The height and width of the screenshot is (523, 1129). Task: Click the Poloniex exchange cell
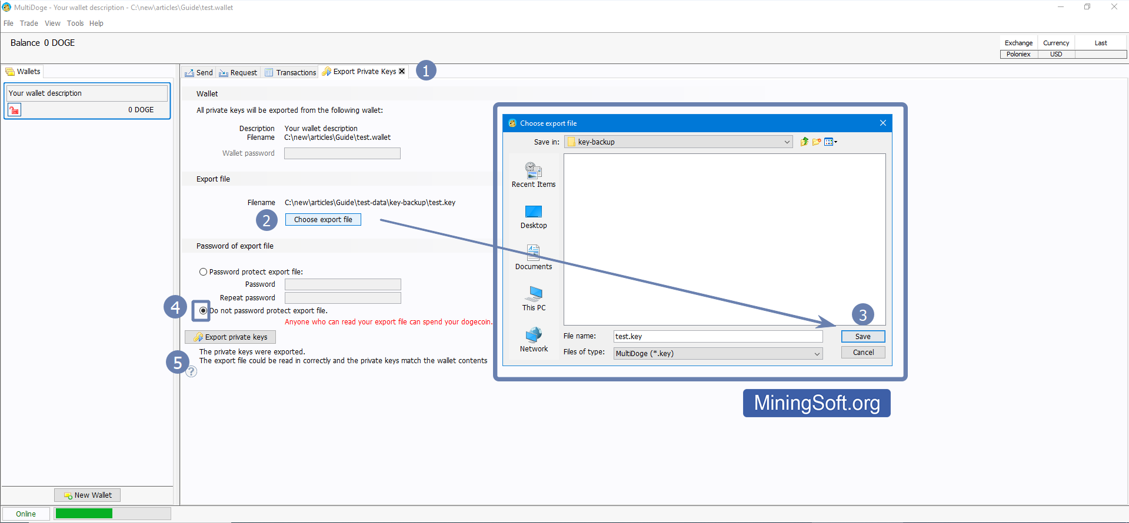coord(1018,54)
